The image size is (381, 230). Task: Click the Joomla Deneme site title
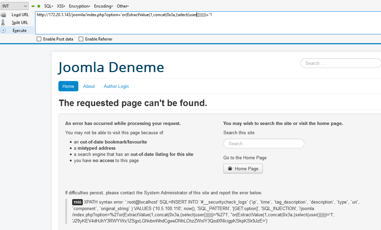tap(111, 67)
